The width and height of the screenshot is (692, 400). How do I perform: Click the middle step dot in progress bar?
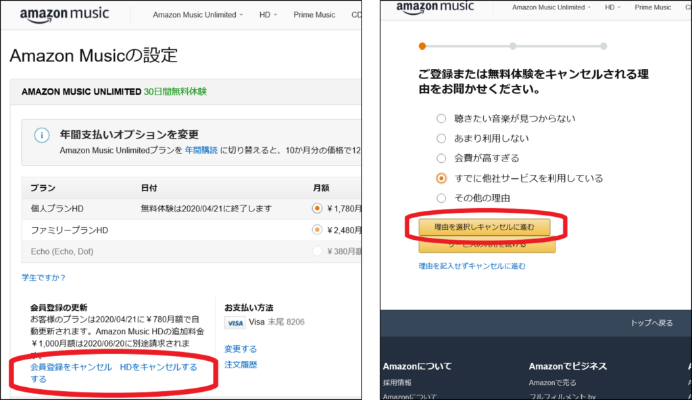pyautogui.click(x=513, y=46)
